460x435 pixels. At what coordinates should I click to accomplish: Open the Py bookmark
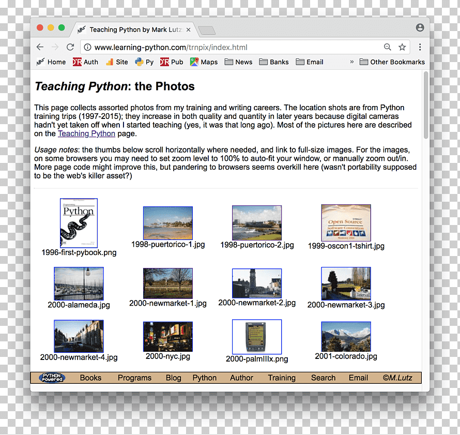[x=144, y=62]
